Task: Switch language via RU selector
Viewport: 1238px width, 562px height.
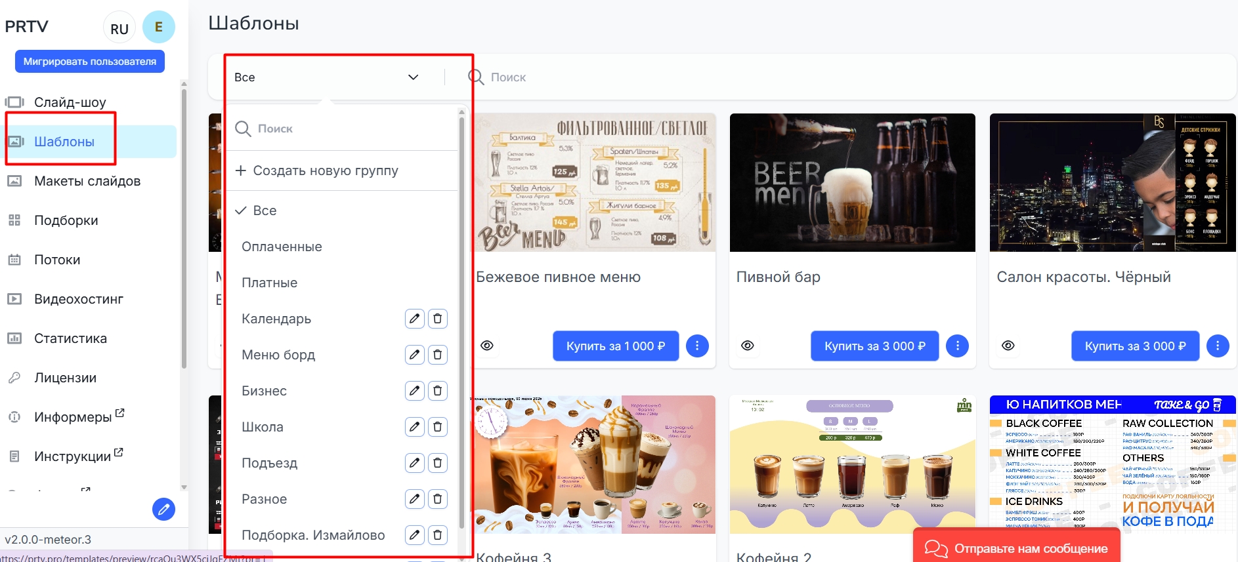Action: coord(119,29)
